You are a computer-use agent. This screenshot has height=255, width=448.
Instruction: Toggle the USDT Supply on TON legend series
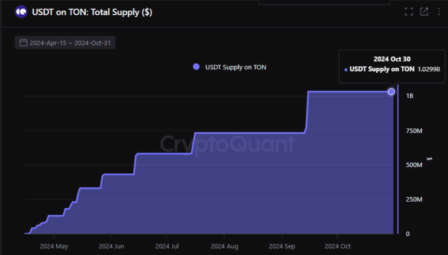click(230, 67)
